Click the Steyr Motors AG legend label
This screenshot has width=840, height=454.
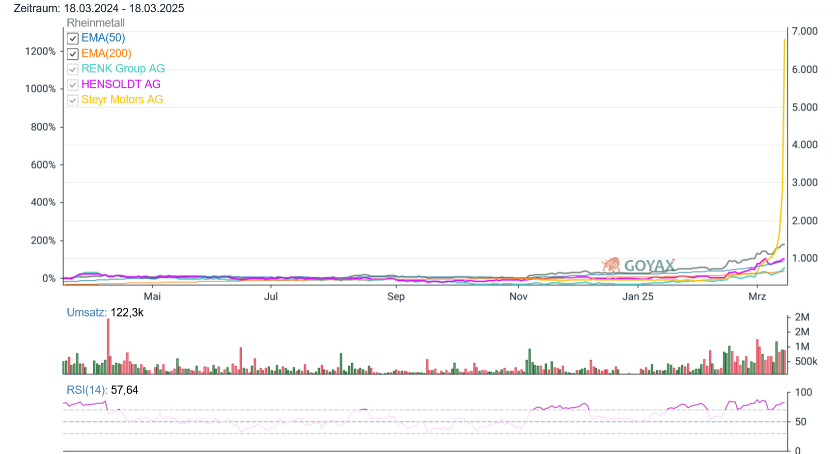pyautogui.click(x=122, y=100)
